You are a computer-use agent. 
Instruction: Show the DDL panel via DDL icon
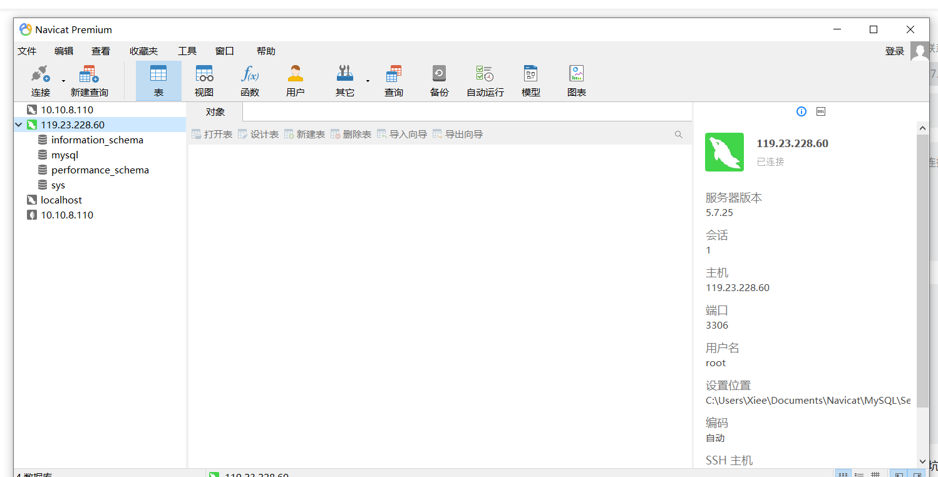point(821,111)
